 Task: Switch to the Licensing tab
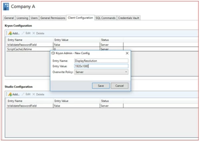tap(22, 18)
